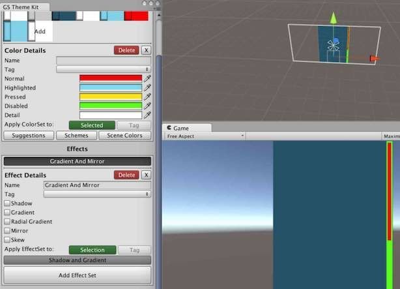This screenshot has width=400, height=289.
Task: Delete the current color set
Action: (126, 50)
